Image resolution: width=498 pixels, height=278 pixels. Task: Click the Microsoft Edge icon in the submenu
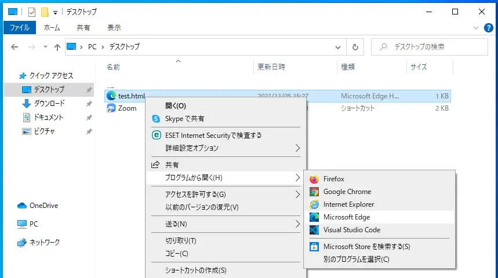point(314,217)
